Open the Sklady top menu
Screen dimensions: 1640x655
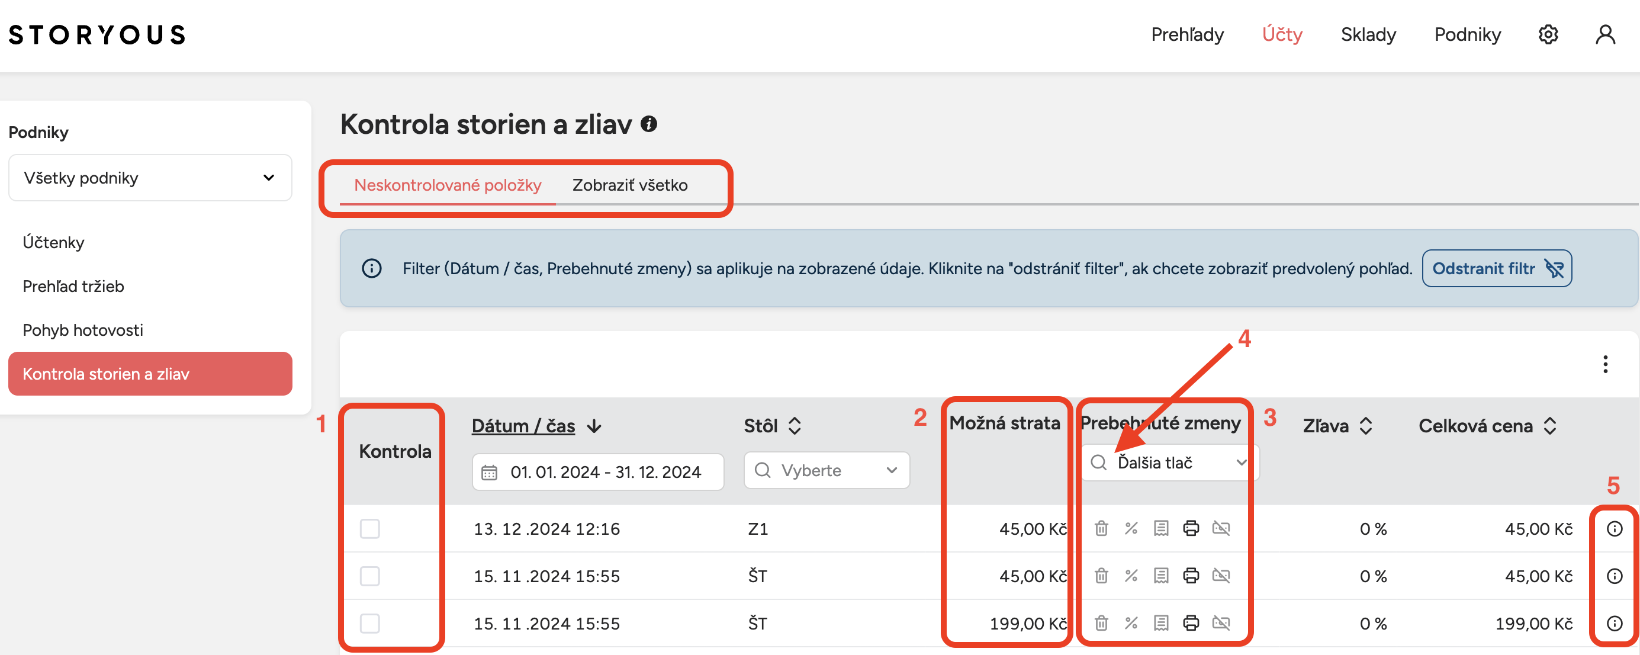(1368, 34)
